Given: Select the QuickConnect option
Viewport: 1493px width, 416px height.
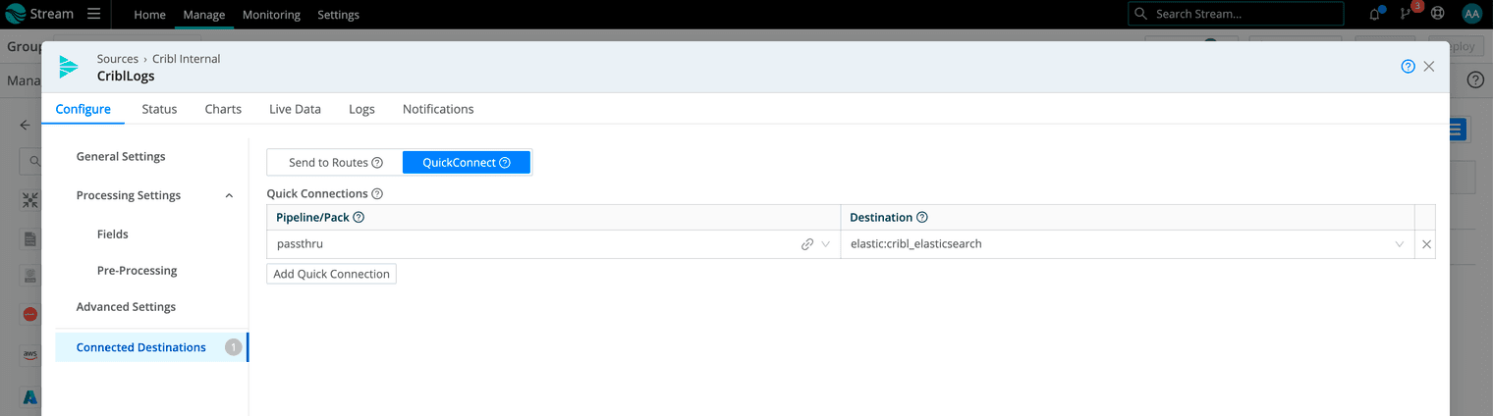Looking at the screenshot, I should pyautogui.click(x=467, y=163).
